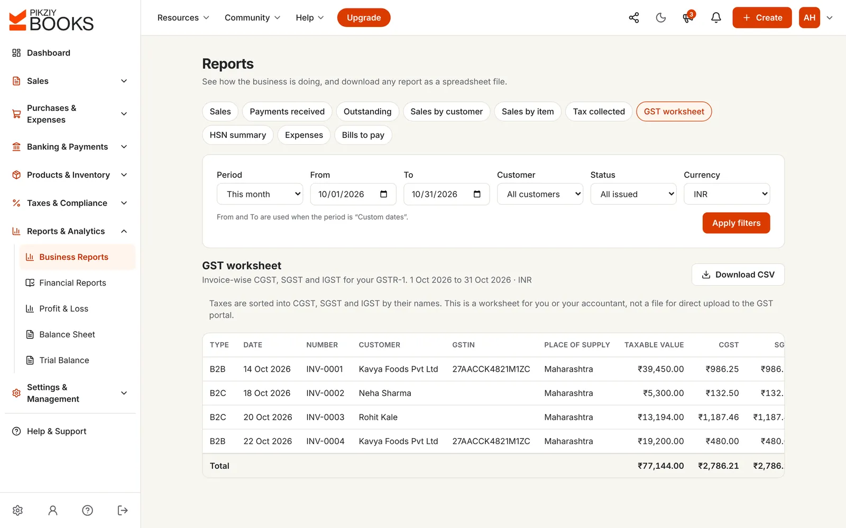Open the user profile icon at sidebar bottom

[x=53, y=510]
